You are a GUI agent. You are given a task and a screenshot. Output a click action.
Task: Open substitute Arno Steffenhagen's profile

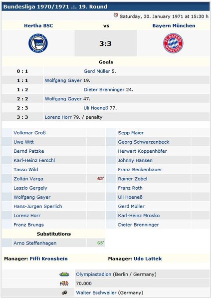[x=35, y=243]
